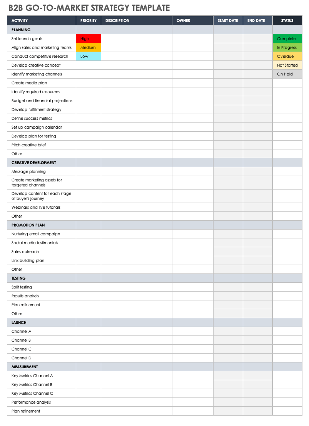The width and height of the screenshot is (309, 426).
Task: Click the ACTIVITY column header
Action: click(x=42, y=20)
